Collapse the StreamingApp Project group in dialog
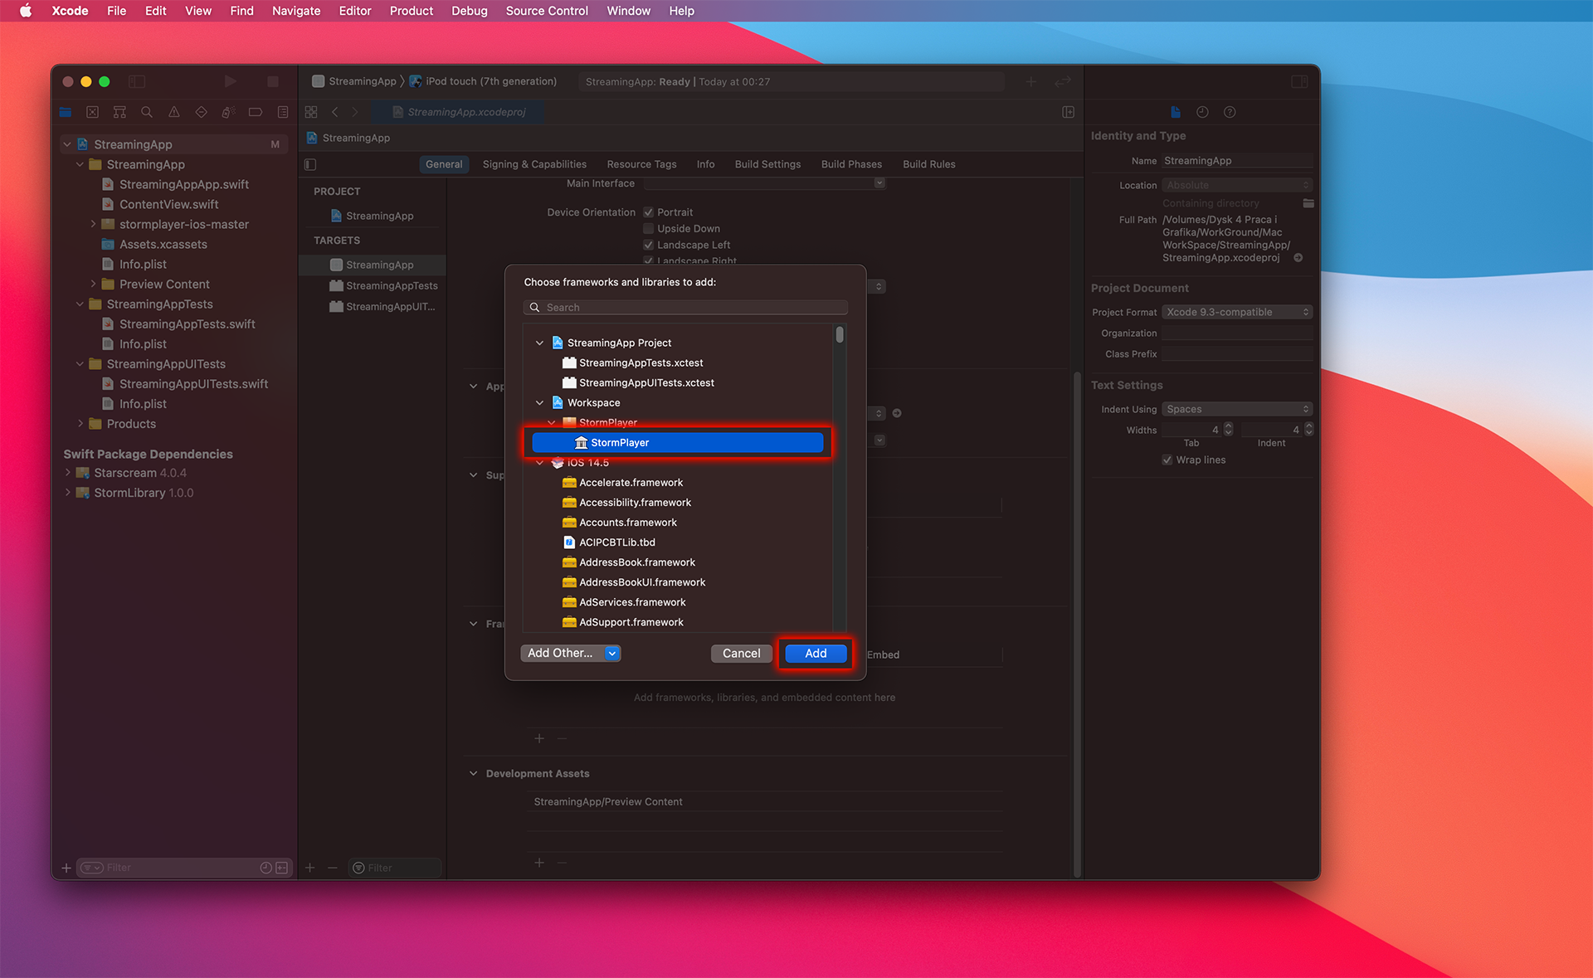Image resolution: width=1593 pixels, height=978 pixels. point(540,343)
